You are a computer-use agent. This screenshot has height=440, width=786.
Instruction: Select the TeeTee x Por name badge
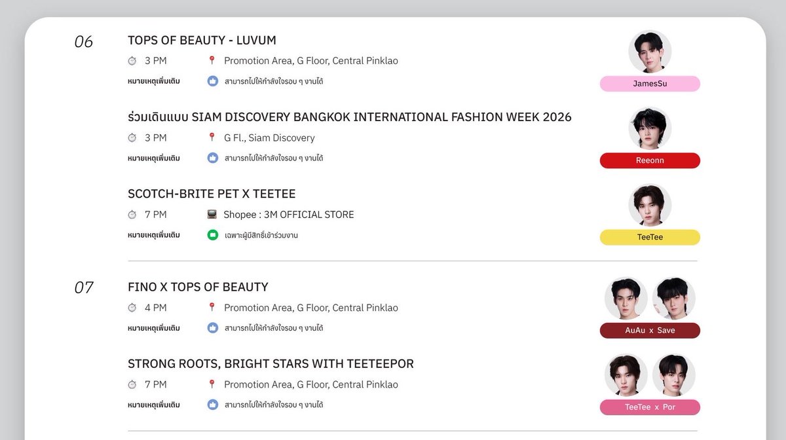(x=650, y=407)
